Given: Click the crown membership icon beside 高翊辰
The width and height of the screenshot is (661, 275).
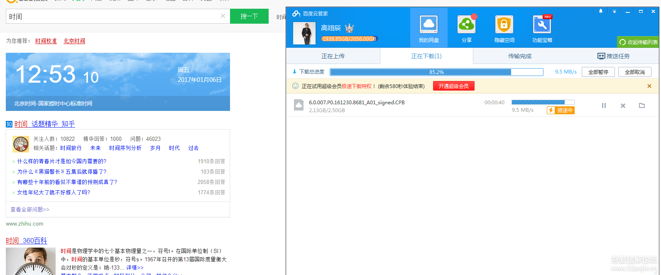Looking at the screenshot, I should point(350,28).
